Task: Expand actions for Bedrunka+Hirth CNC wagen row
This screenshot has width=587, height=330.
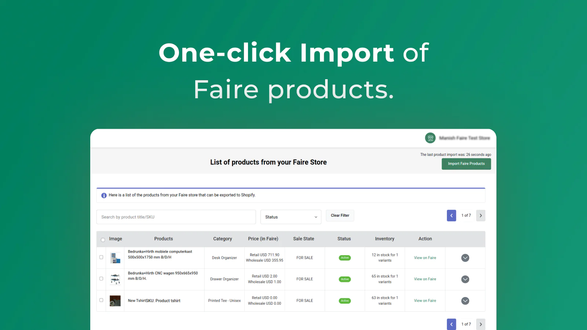Action: coord(465,279)
